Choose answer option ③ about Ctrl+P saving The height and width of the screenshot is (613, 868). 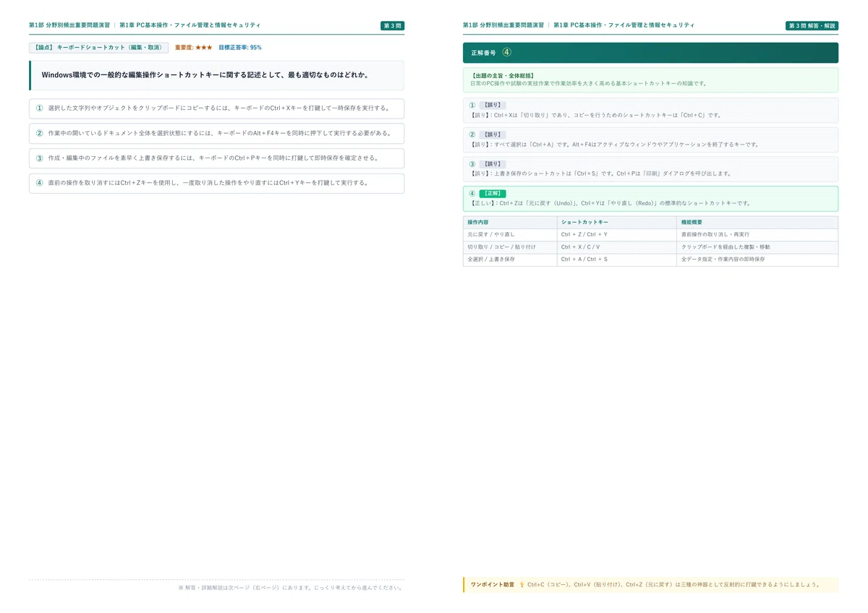(216, 158)
